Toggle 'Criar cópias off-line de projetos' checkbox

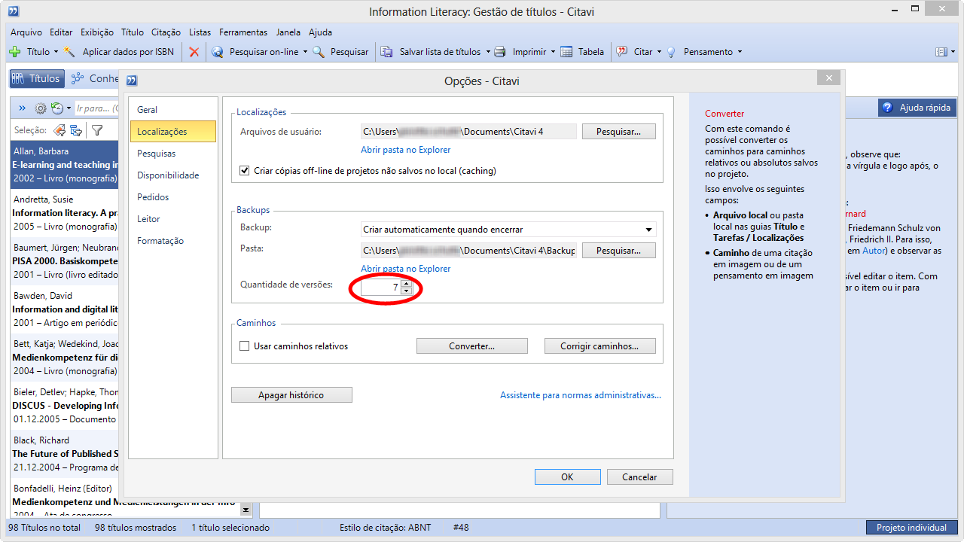click(x=245, y=171)
